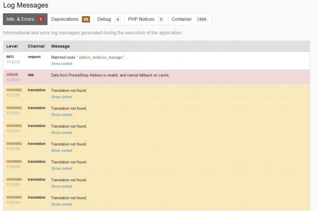The image size is (318, 211).
Task: Click the Channel column header
Action: [x=36, y=46]
